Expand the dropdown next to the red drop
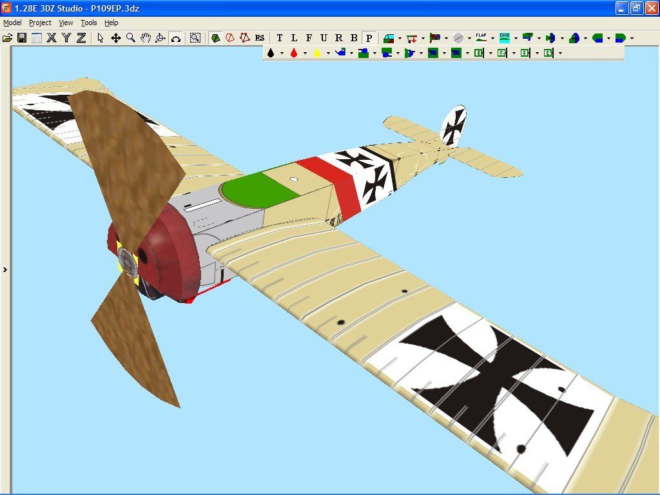 coord(305,53)
